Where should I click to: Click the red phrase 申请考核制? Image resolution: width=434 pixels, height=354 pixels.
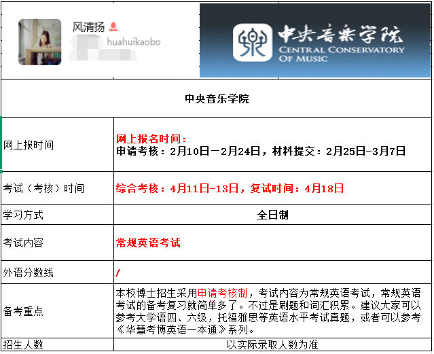pos(222,293)
